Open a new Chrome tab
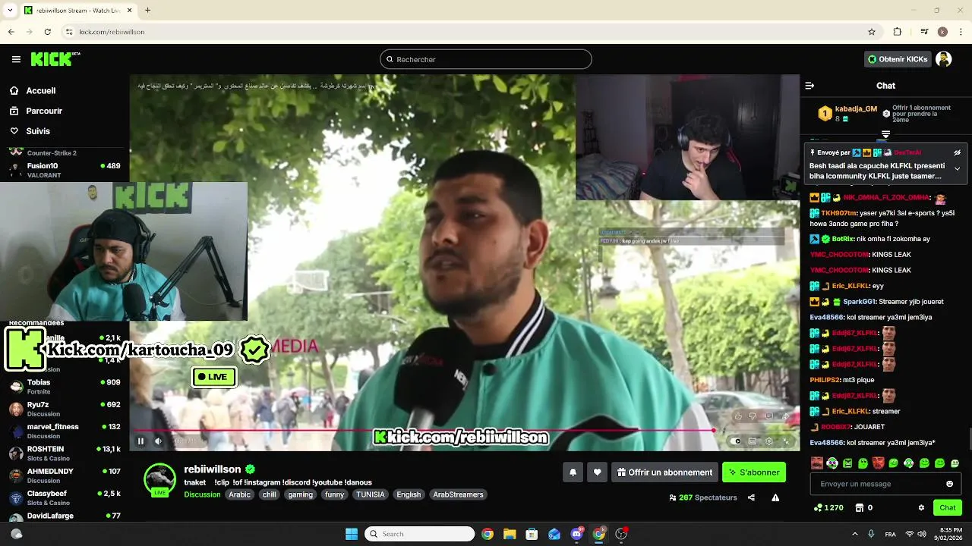 point(147,10)
